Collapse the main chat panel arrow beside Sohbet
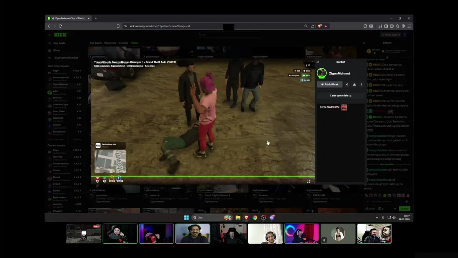This screenshot has width=458, height=258. pyautogui.click(x=364, y=43)
